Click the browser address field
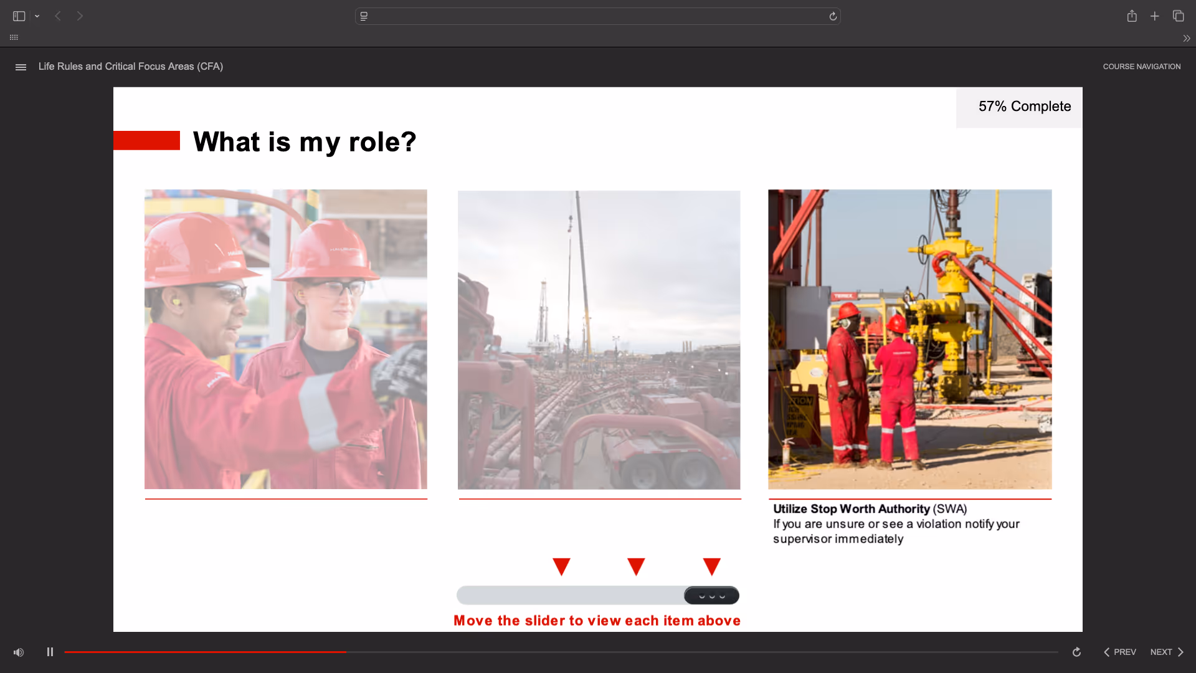Viewport: 1196px width, 673px height. tap(598, 16)
